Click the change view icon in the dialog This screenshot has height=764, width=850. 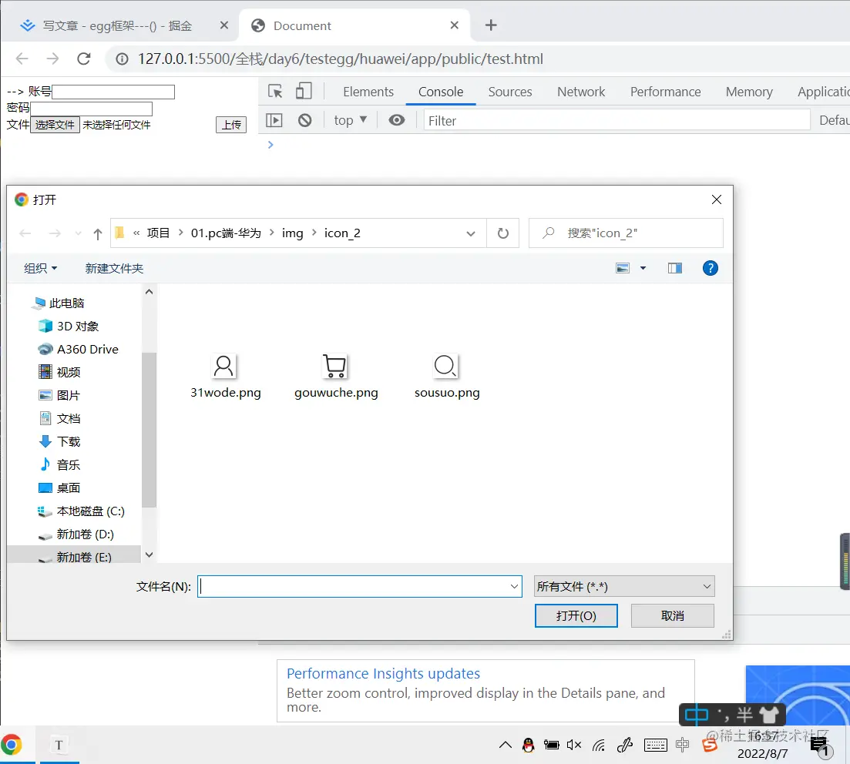[623, 268]
